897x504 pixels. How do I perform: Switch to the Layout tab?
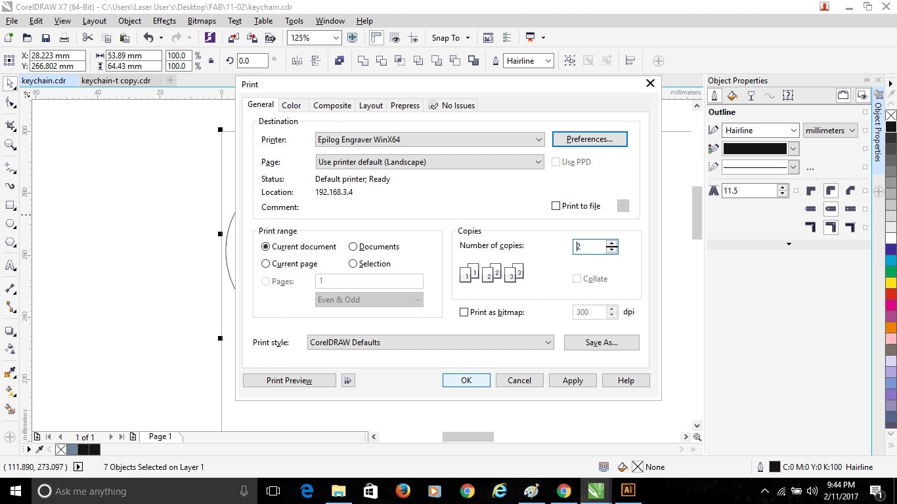[x=370, y=105]
